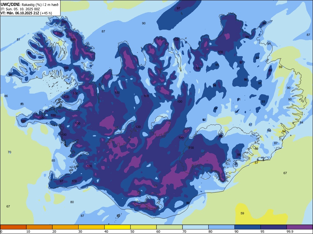Image resolution: width=313 pixels, height=234 pixels.
Task: Choose the medium blue 90–95 legend swatch
Action: [248, 227]
